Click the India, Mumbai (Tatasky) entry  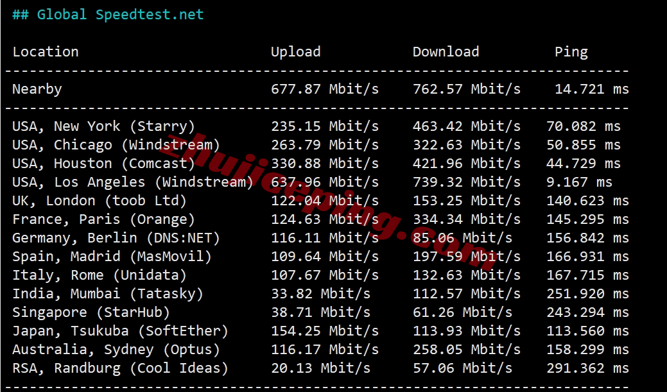(x=108, y=294)
